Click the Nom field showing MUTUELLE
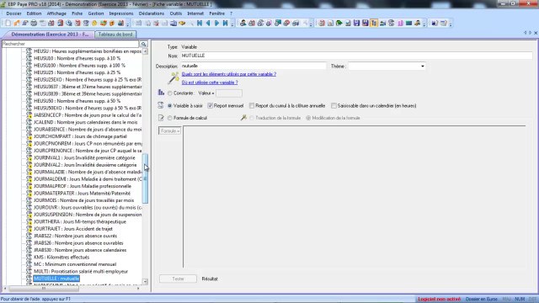 [356, 56]
